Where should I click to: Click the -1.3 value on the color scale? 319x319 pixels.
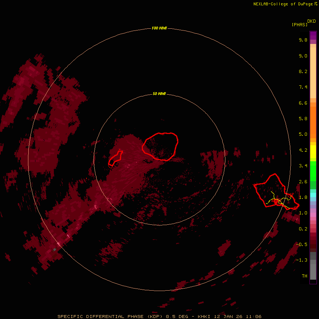coord(302,261)
